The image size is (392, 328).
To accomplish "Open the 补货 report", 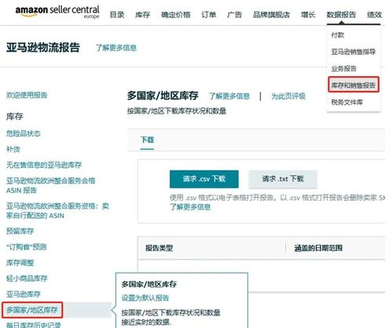I will [13, 149].
